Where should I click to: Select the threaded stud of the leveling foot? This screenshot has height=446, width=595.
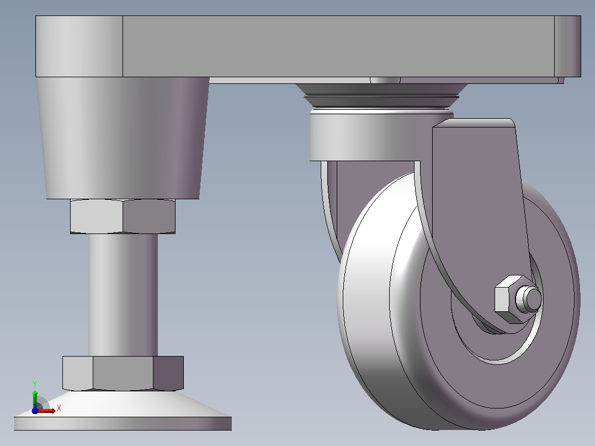123,295
